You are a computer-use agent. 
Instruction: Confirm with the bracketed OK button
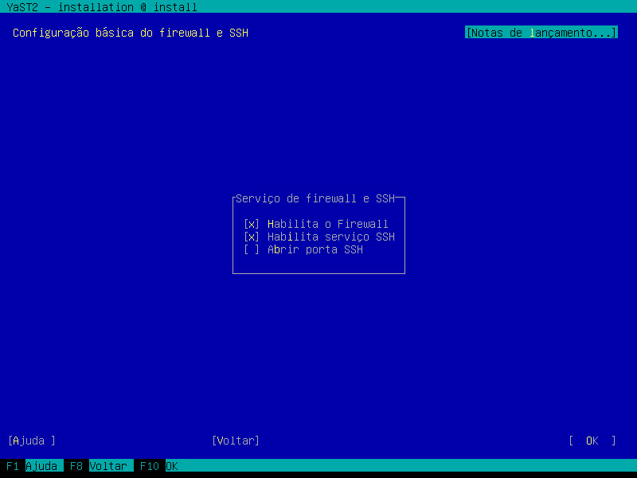point(592,441)
